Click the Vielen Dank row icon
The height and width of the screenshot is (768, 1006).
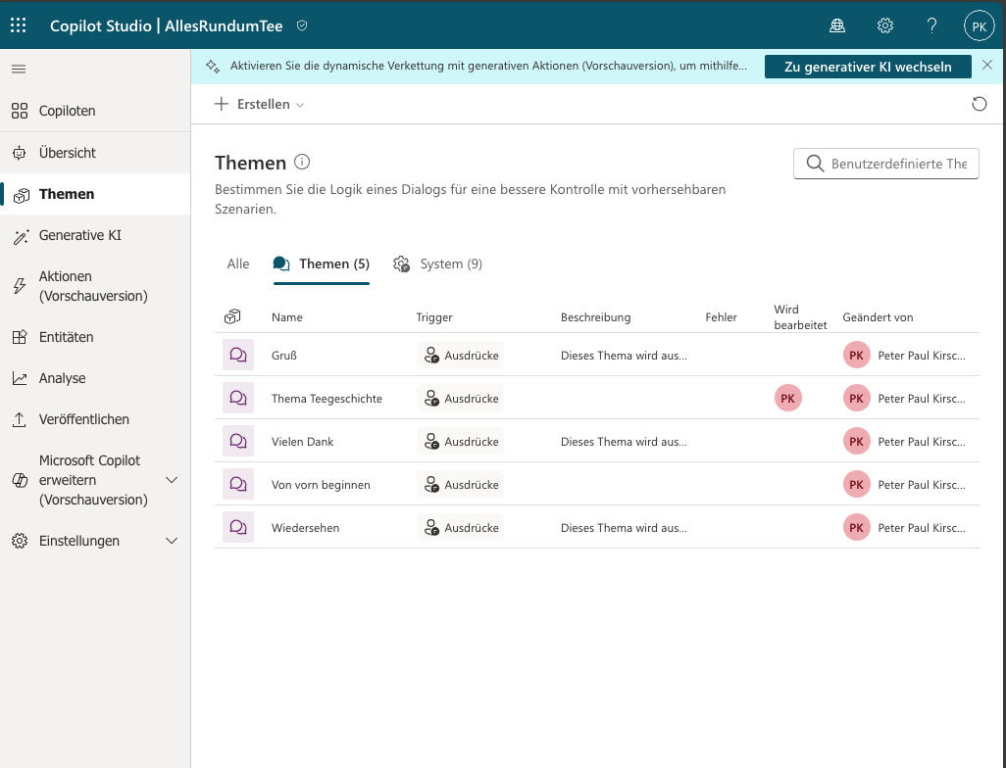tap(238, 441)
